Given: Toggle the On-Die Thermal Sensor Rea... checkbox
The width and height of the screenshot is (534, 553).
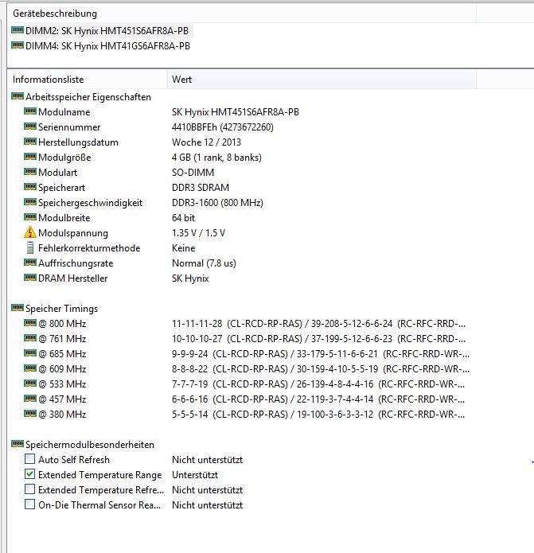Looking at the screenshot, I should click(x=30, y=504).
